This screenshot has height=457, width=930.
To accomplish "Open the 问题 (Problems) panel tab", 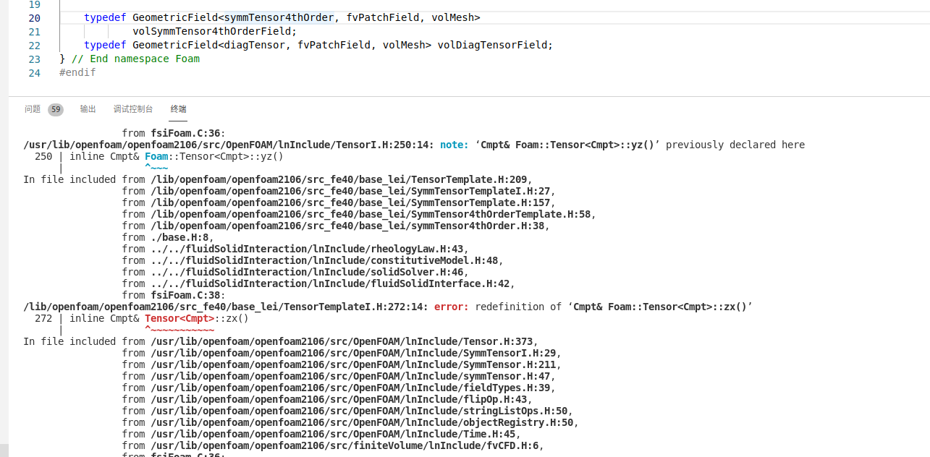I will [x=33, y=109].
